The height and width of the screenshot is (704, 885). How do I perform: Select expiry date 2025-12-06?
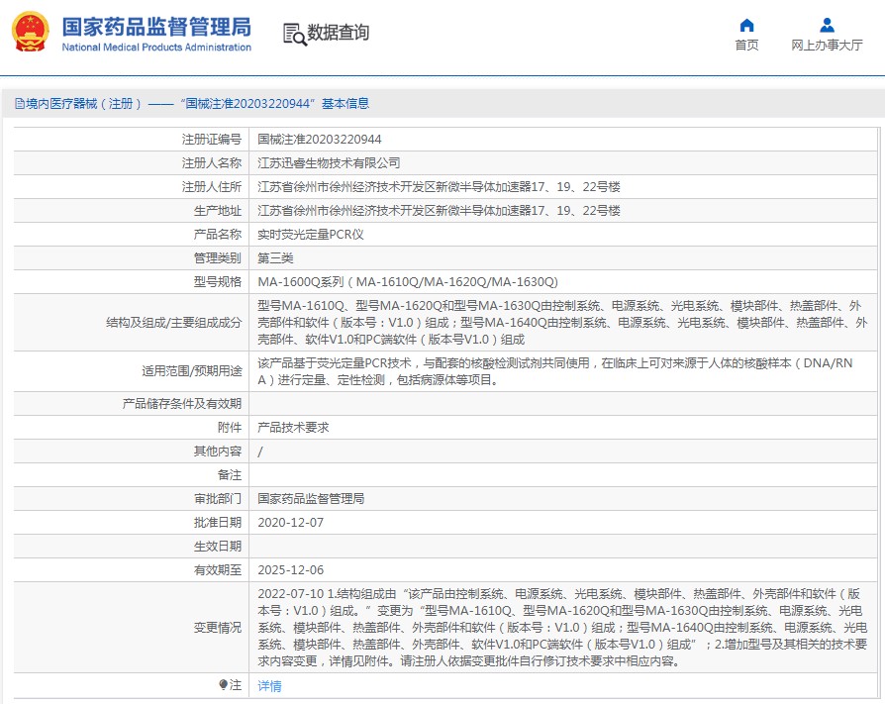291,570
